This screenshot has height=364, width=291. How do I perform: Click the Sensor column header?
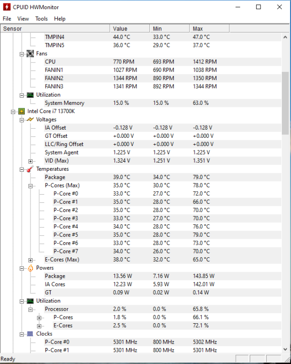pyautogui.click(x=55, y=29)
